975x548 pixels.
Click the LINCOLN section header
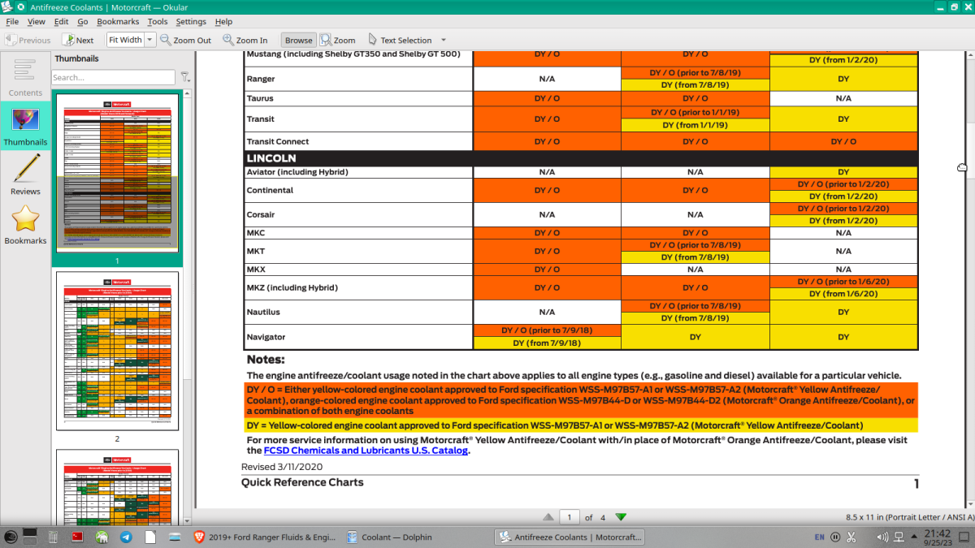tap(271, 158)
